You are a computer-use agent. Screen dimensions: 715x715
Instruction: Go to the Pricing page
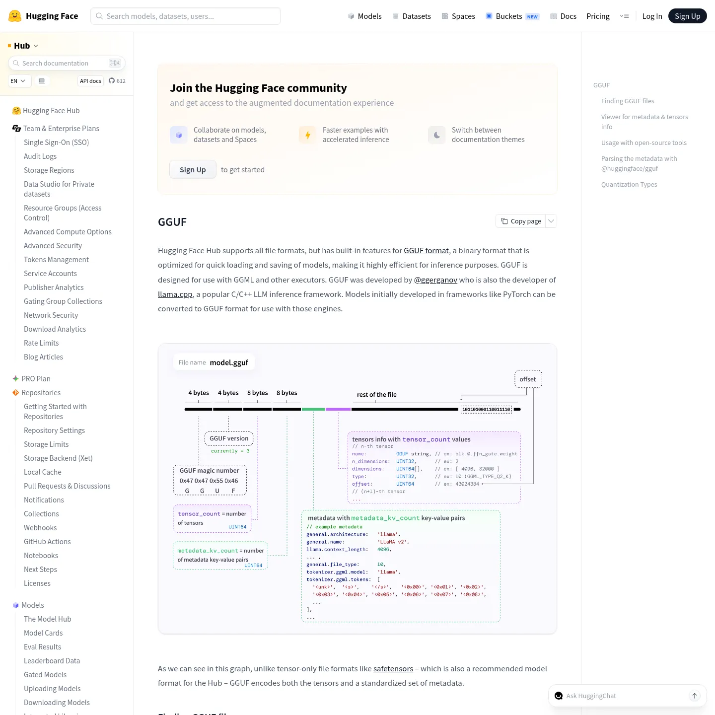coord(598,16)
